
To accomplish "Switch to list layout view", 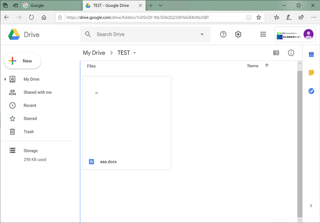I will (x=276, y=53).
